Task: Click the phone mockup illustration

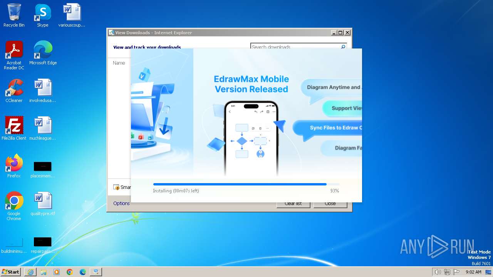Action: [252, 138]
